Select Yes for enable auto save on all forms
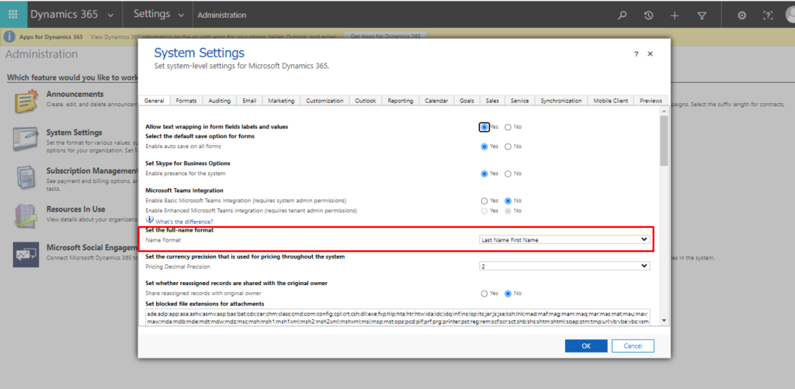 pos(484,146)
